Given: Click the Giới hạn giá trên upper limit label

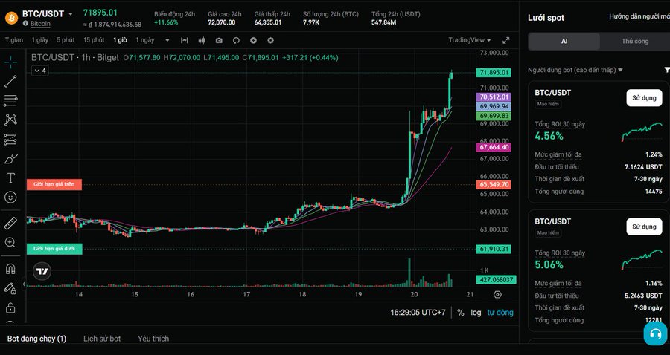Looking at the screenshot, I should click(54, 184).
